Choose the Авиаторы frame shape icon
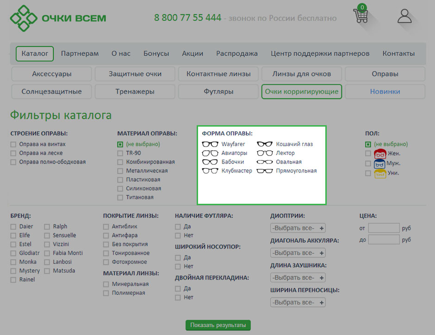The height and width of the screenshot is (335, 435). point(210,153)
